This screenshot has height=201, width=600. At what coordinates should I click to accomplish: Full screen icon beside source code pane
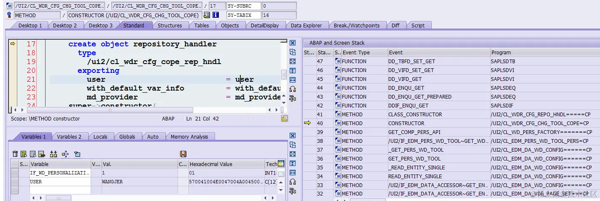coord(293,62)
